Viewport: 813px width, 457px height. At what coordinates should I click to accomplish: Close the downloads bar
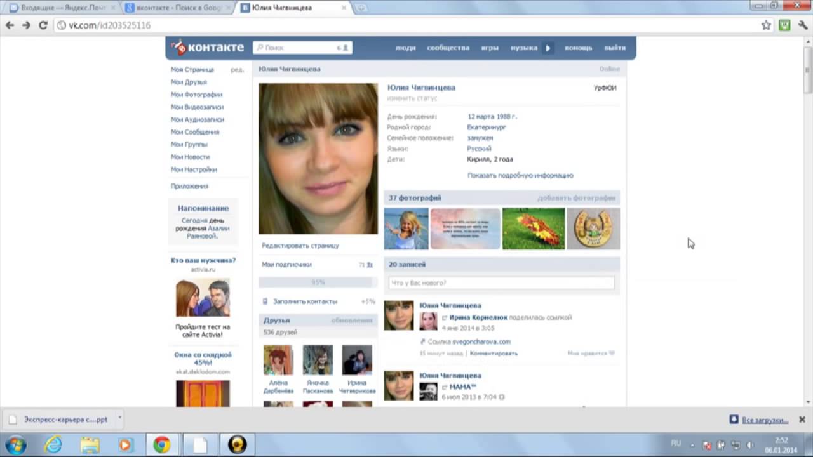coord(802,420)
